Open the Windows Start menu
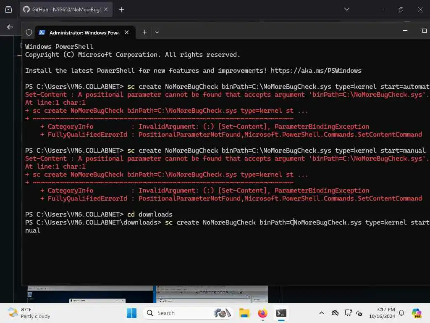 click(131, 313)
